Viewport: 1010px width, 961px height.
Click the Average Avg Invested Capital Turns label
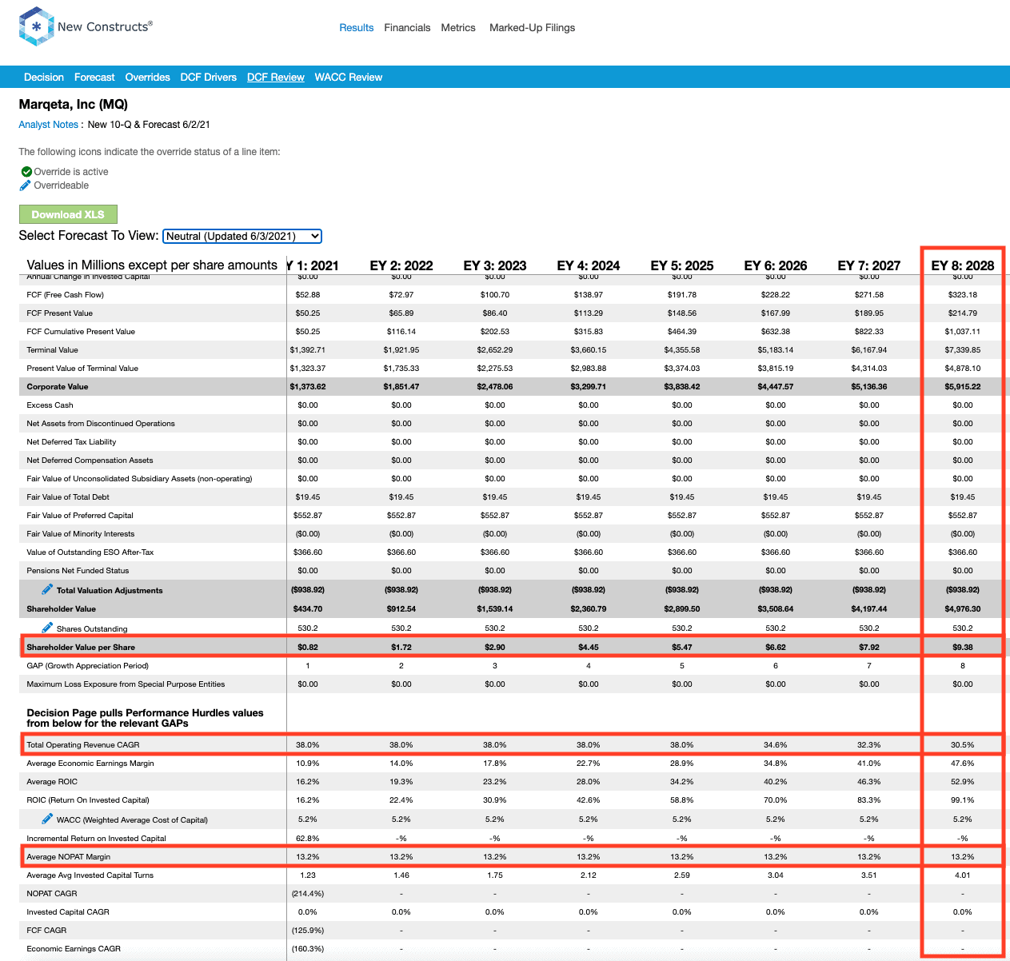90,875
